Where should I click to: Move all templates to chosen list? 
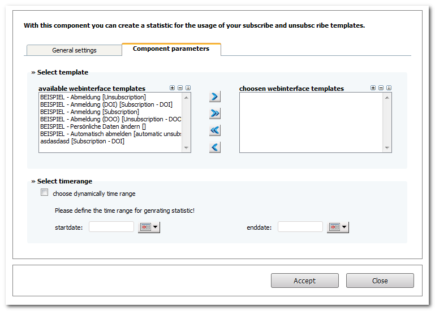[215, 113]
